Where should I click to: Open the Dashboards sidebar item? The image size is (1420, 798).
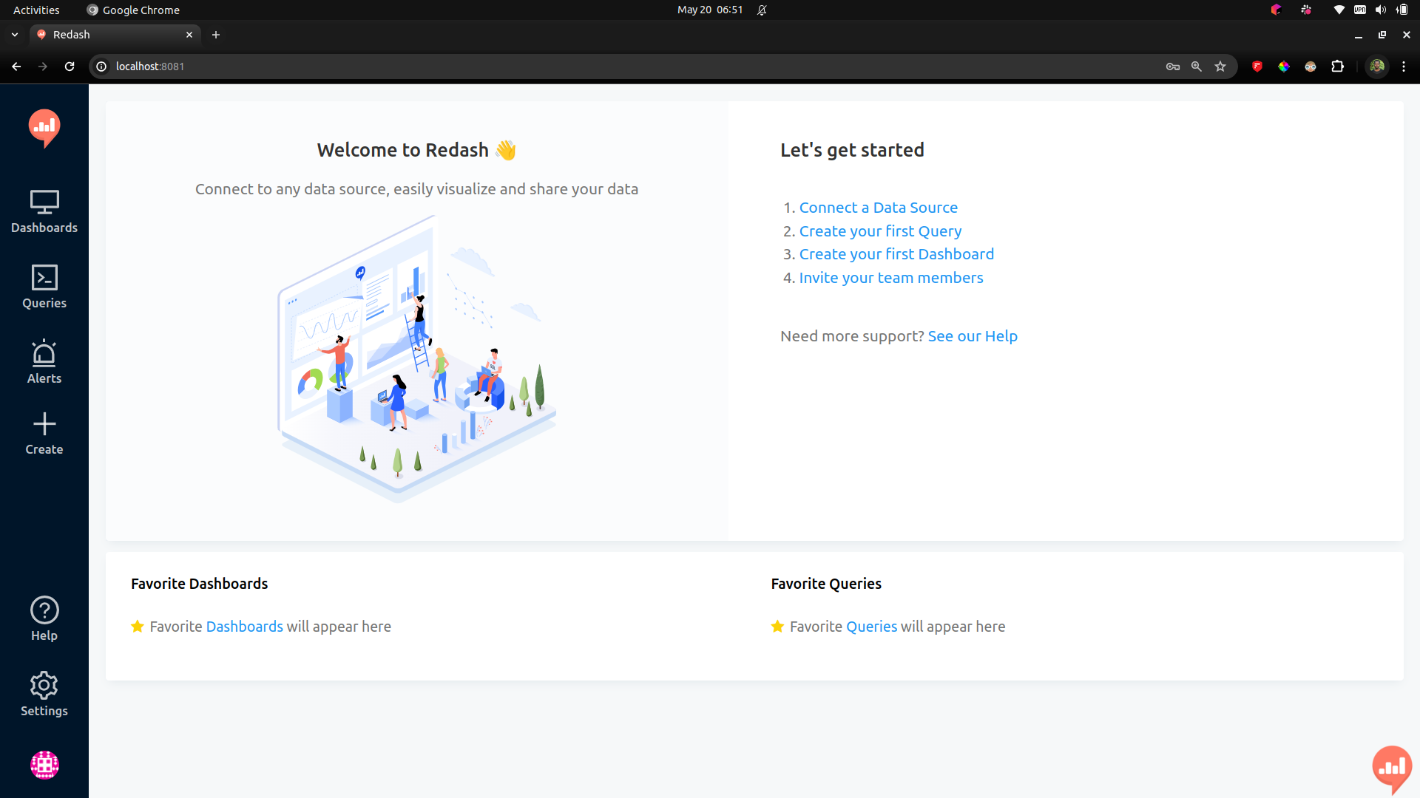coord(44,212)
